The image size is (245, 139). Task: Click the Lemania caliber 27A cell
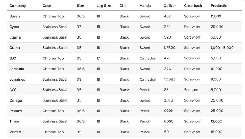pyautogui.click(x=167, y=69)
